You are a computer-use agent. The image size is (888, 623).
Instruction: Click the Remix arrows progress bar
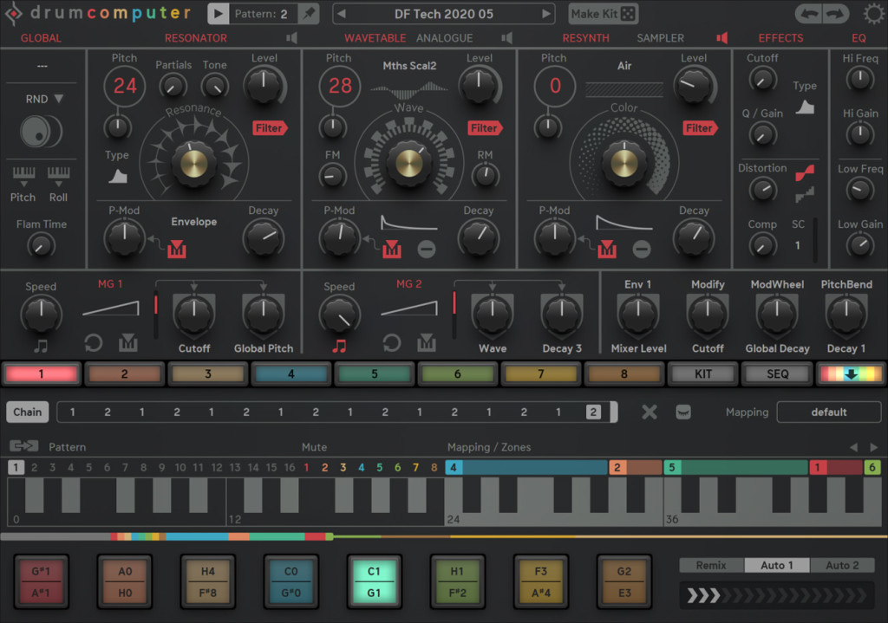coord(780,594)
